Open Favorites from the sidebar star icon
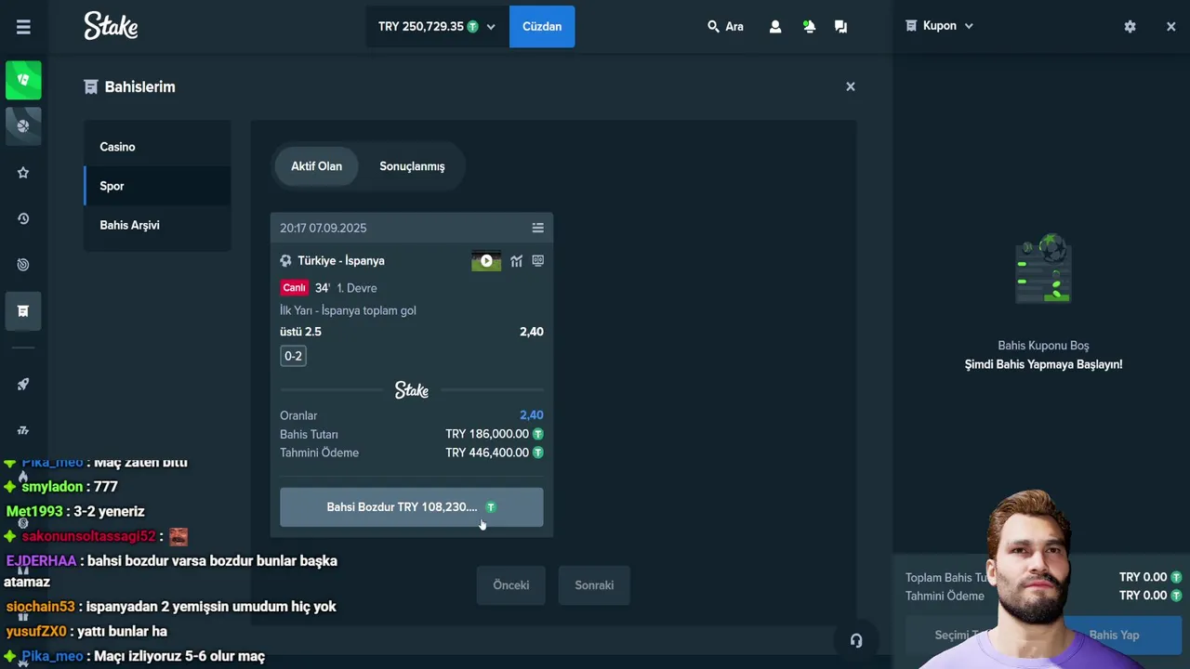 tap(23, 173)
